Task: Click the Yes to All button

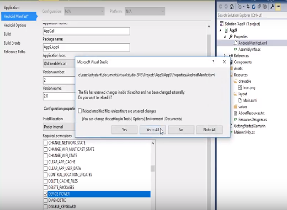Action: pyautogui.click(x=153, y=129)
